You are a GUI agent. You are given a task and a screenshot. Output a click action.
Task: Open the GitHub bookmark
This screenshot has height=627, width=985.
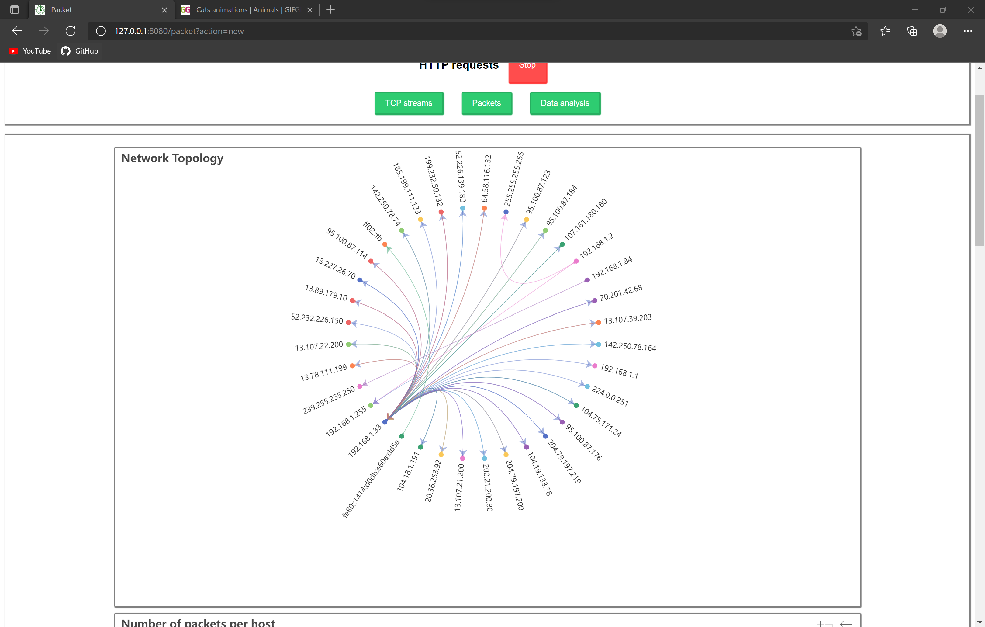coord(80,51)
